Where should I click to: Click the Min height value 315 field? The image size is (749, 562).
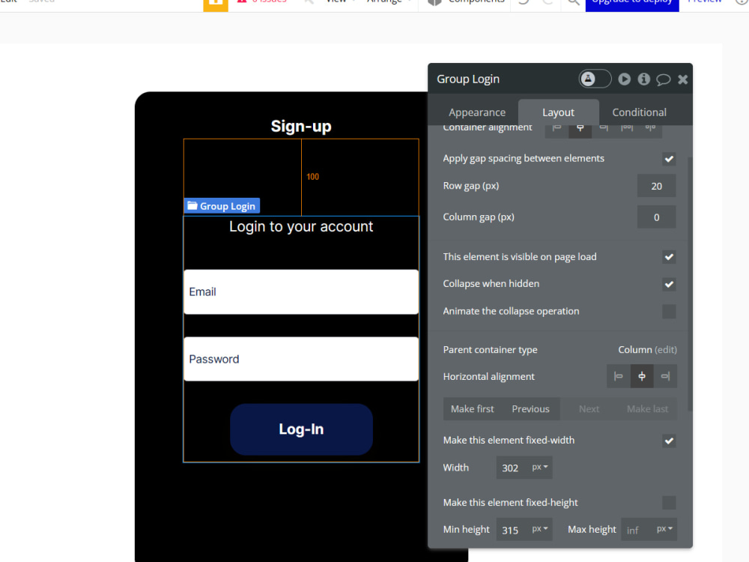[x=512, y=530]
